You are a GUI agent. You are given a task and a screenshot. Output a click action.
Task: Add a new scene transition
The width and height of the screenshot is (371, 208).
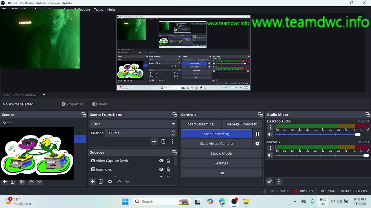click(154, 141)
